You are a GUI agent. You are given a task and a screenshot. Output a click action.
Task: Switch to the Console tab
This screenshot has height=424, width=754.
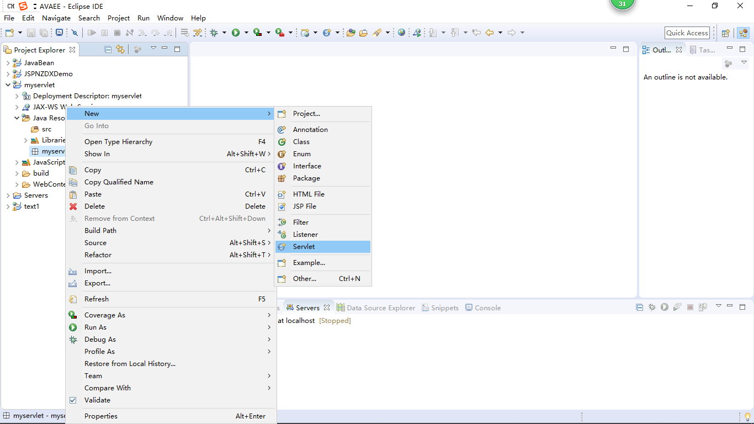[x=483, y=308]
